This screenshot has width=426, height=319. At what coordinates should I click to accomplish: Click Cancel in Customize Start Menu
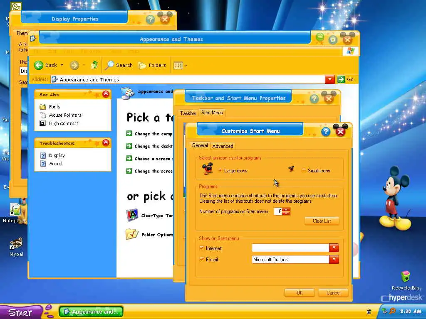[333, 293]
